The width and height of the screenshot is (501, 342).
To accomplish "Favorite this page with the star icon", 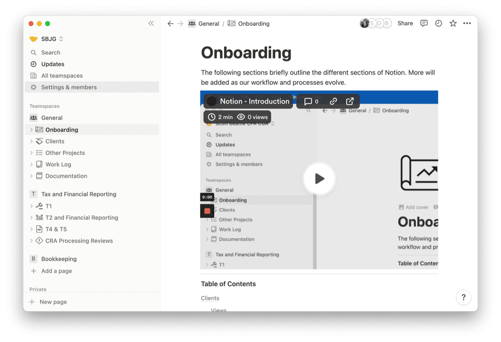I will (x=453, y=23).
